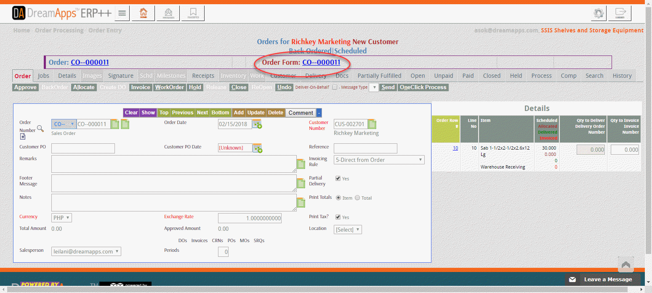Image resolution: width=652 pixels, height=293 pixels.
Task: Click the green document icon beside Remarks box
Action: tap(301, 164)
